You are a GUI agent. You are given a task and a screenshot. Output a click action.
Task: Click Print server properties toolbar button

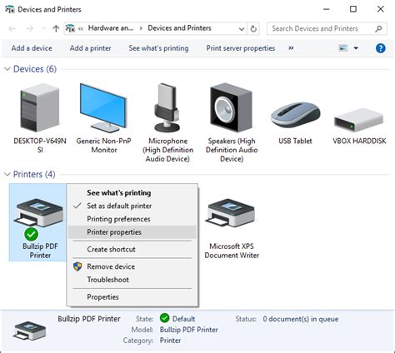coord(241,48)
